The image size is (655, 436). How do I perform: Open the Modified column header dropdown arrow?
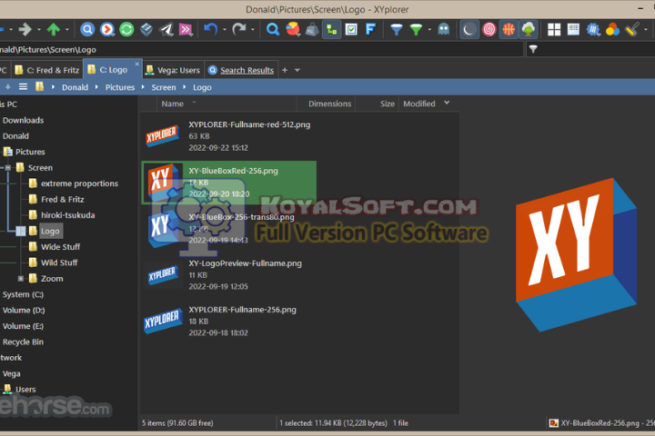[447, 103]
